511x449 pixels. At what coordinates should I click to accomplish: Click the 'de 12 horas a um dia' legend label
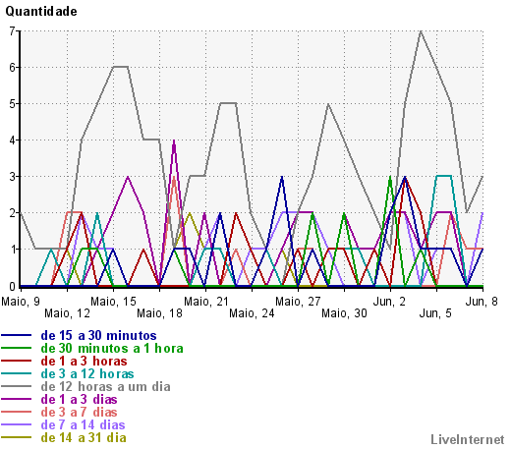(106, 387)
